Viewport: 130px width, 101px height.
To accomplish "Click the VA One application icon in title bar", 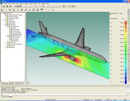I will coord(1,1).
